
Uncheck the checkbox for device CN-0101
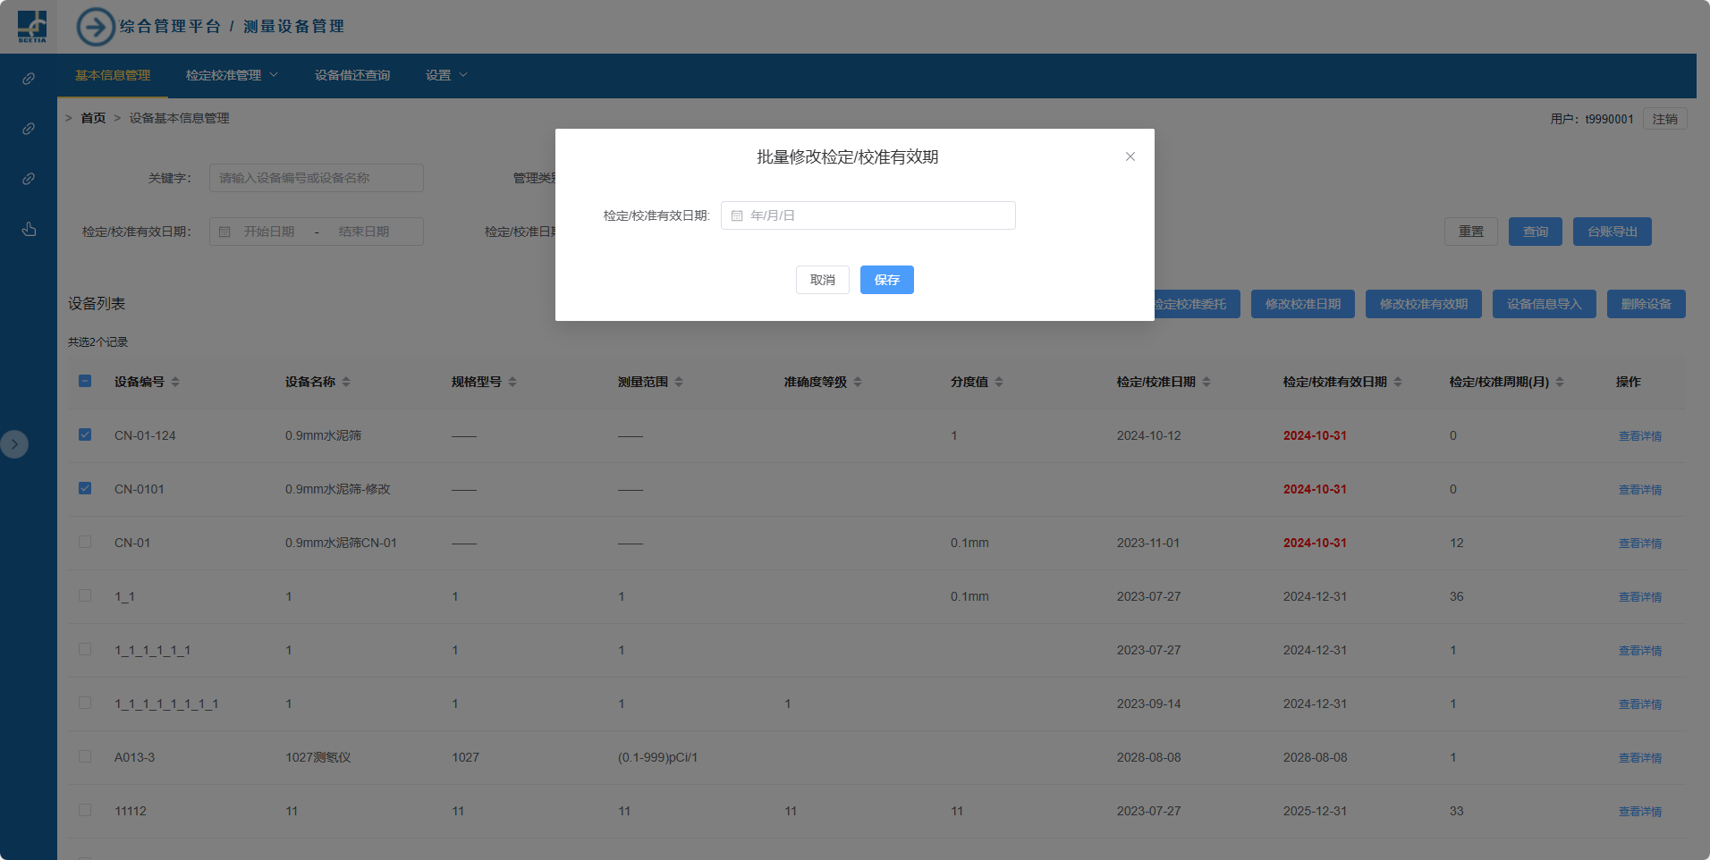pyautogui.click(x=85, y=489)
